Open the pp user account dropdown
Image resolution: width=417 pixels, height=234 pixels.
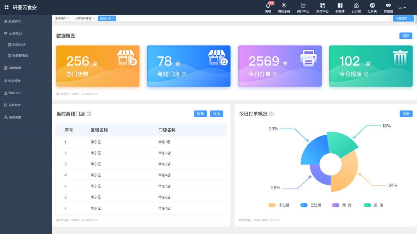pyautogui.click(x=402, y=8)
